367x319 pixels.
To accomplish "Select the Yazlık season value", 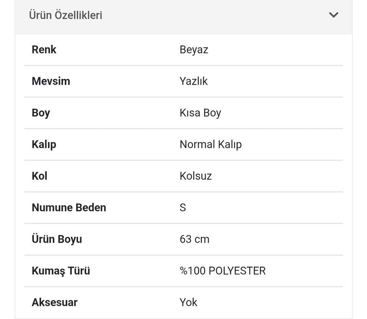I will tap(193, 81).
